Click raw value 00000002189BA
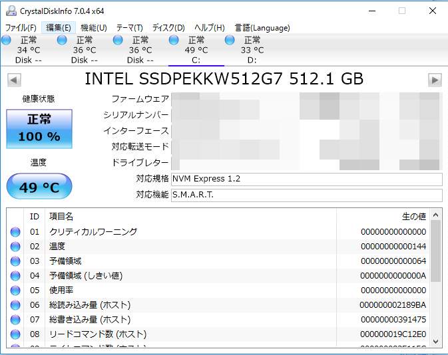448x355 pixels. 393,305
